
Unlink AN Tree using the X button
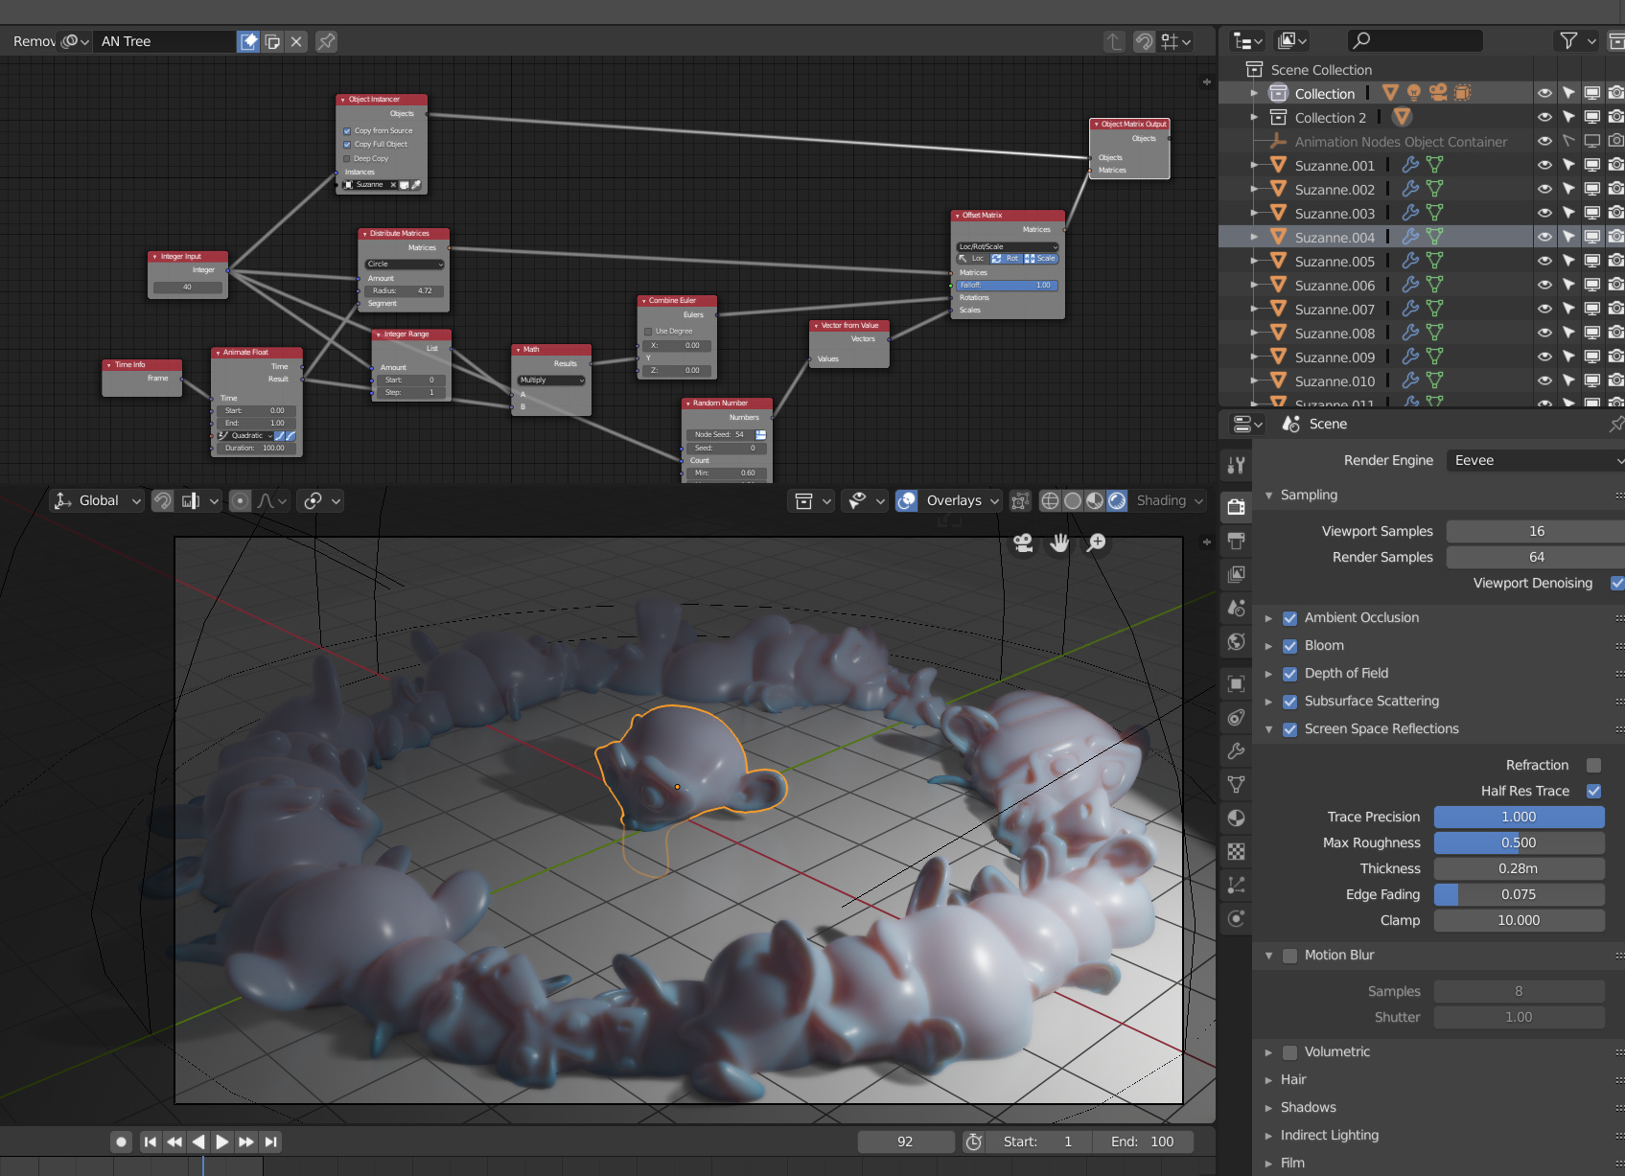296,41
